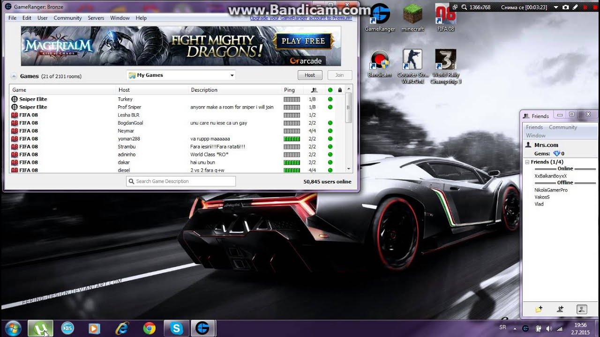The height and width of the screenshot is (337, 600).
Task: Open Window menu in Friends window
Action: pos(536,136)
